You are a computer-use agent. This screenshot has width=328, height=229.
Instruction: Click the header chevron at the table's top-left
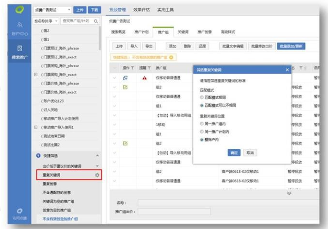click(x=114, y=68)
